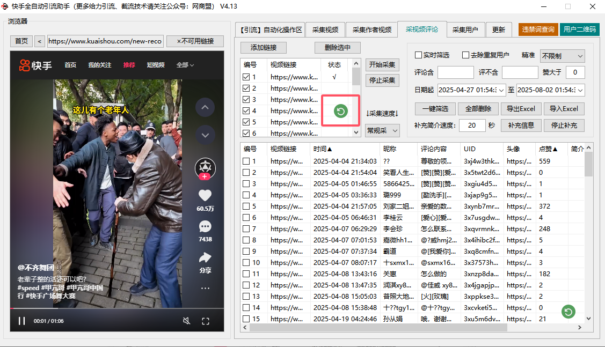Click the 评论含 input field
The image size is (605, 347).
coord(455,72)
